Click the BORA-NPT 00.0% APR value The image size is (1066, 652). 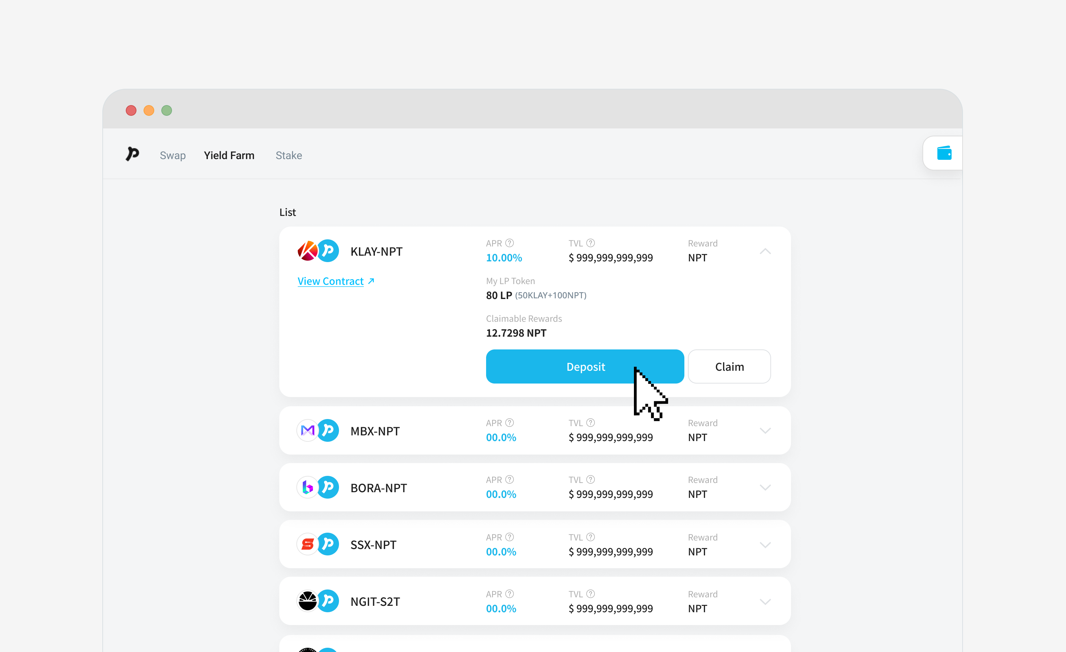(501, 494)
